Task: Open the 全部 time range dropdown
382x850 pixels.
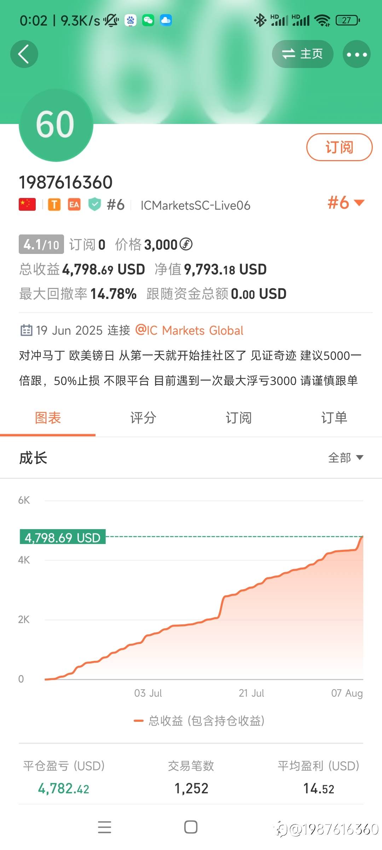Action: (x=346, y=458)
